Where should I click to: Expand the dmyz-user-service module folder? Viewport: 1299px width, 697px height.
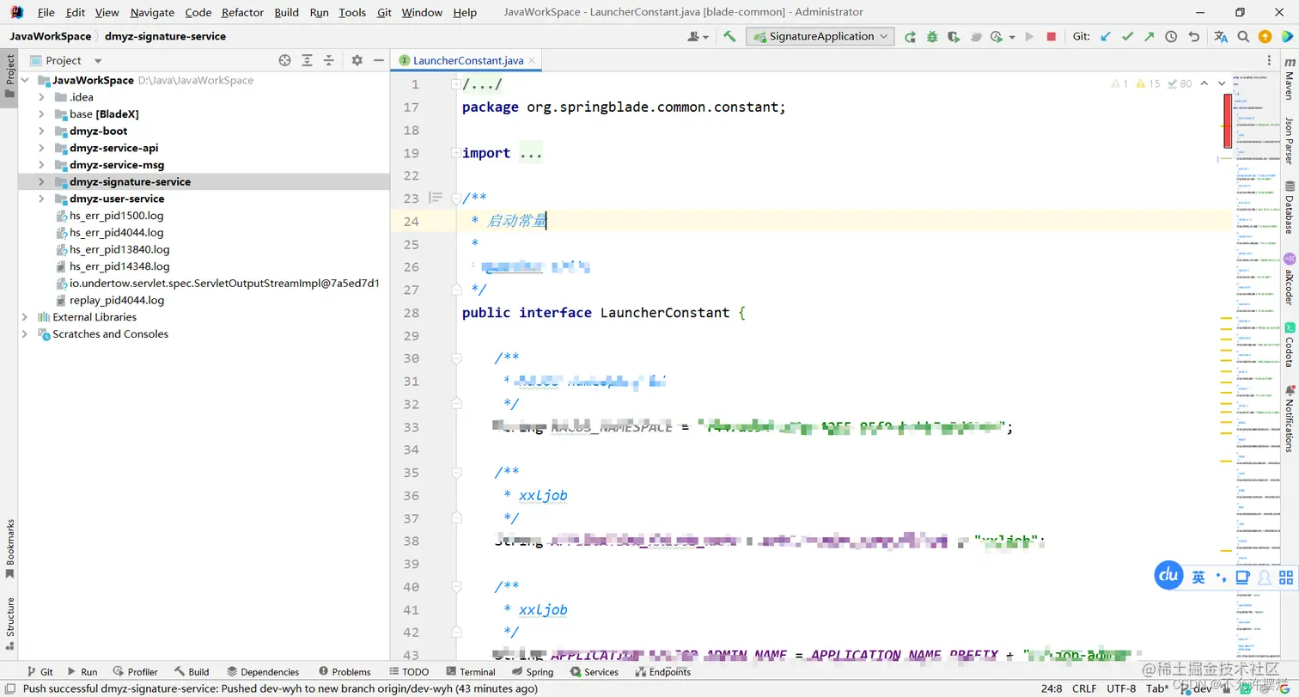pos(41,199)
